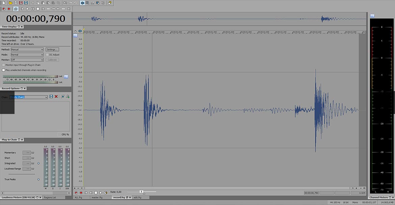Click the Undo arrow in the toolbar
The width and height of the screenshot is (395, 205).
pyautogui.click(x=65, y=3)
